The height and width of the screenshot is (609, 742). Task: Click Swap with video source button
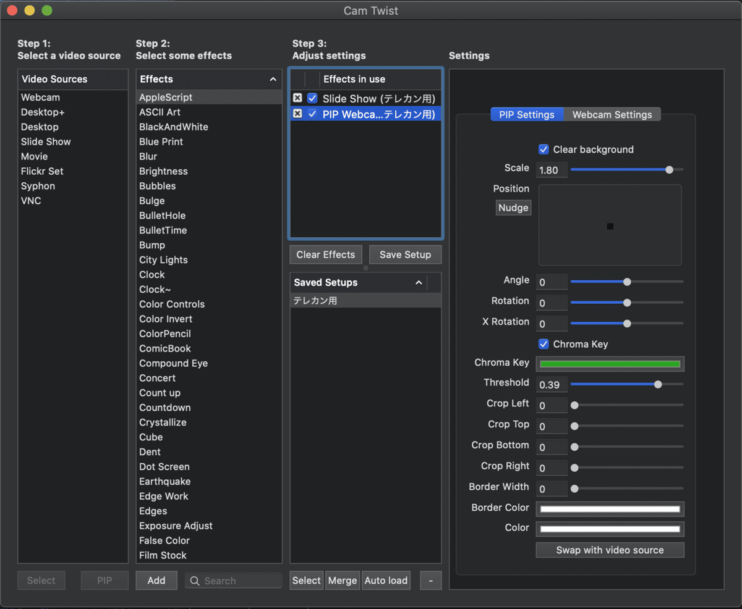pyautogui.click(x=610, y=550)
